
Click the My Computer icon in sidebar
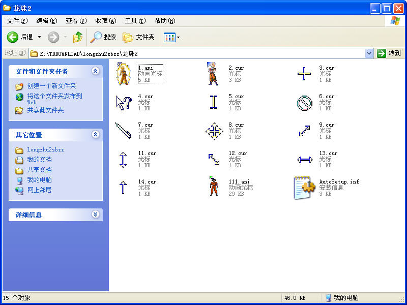pyautogui.click(x=19, y=180)
